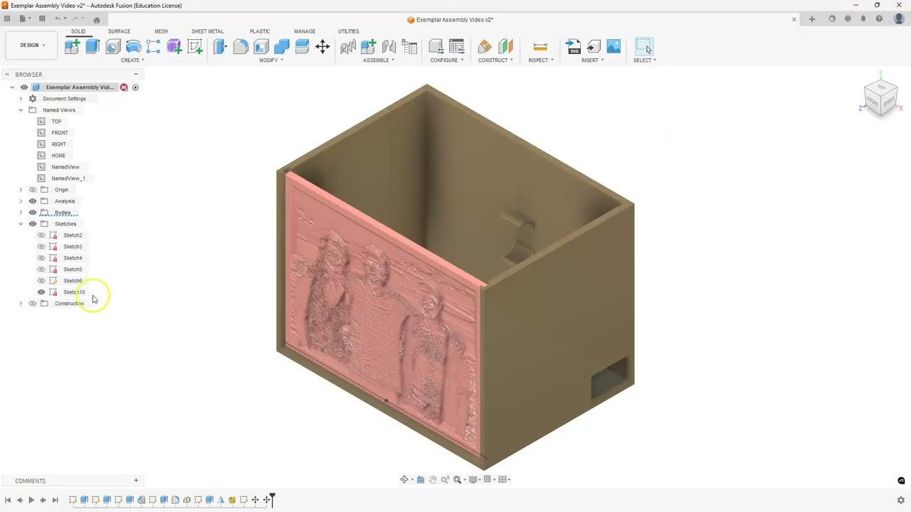
Task: Select the Measure tool in Inspect
Action: point(540,47)
